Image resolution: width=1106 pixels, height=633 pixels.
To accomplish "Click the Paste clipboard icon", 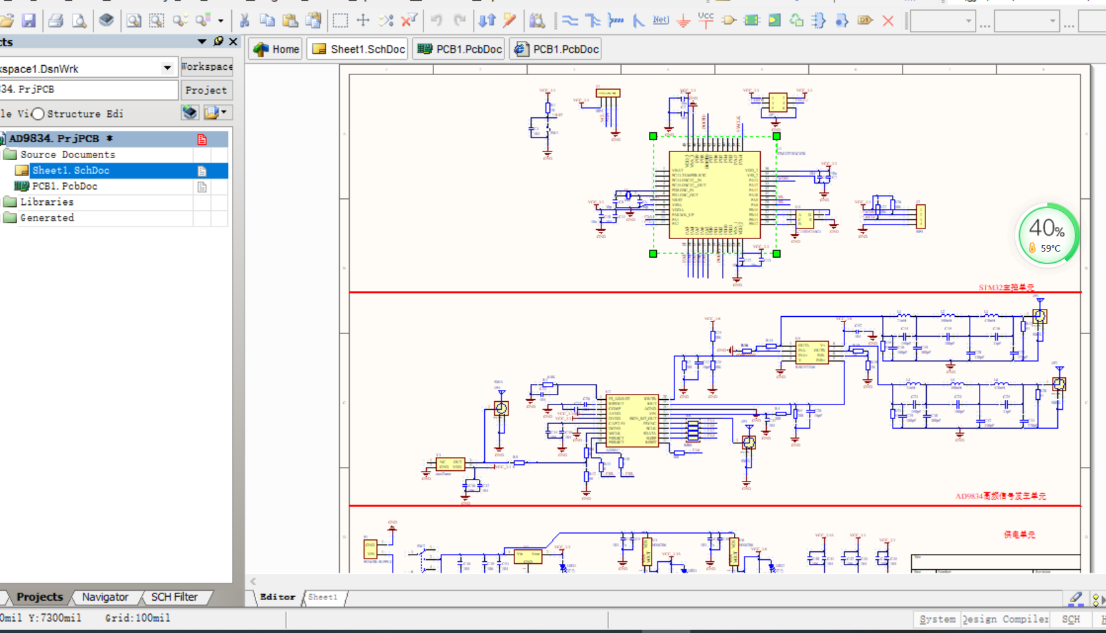I will (290, 20).
